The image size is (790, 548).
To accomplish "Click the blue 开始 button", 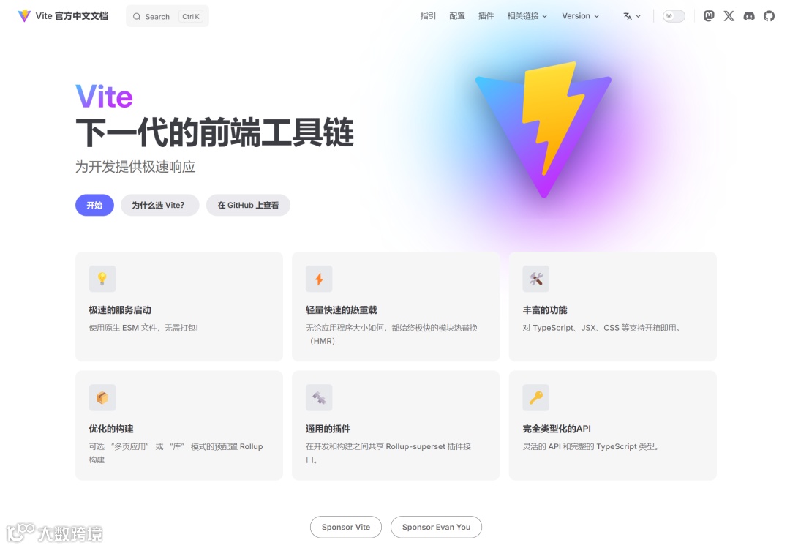I will click(x=94, y=205).
